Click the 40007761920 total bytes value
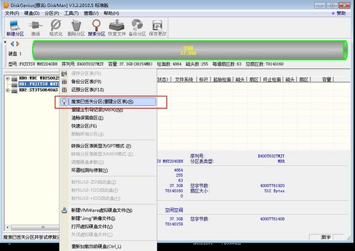 coord(272,186)
